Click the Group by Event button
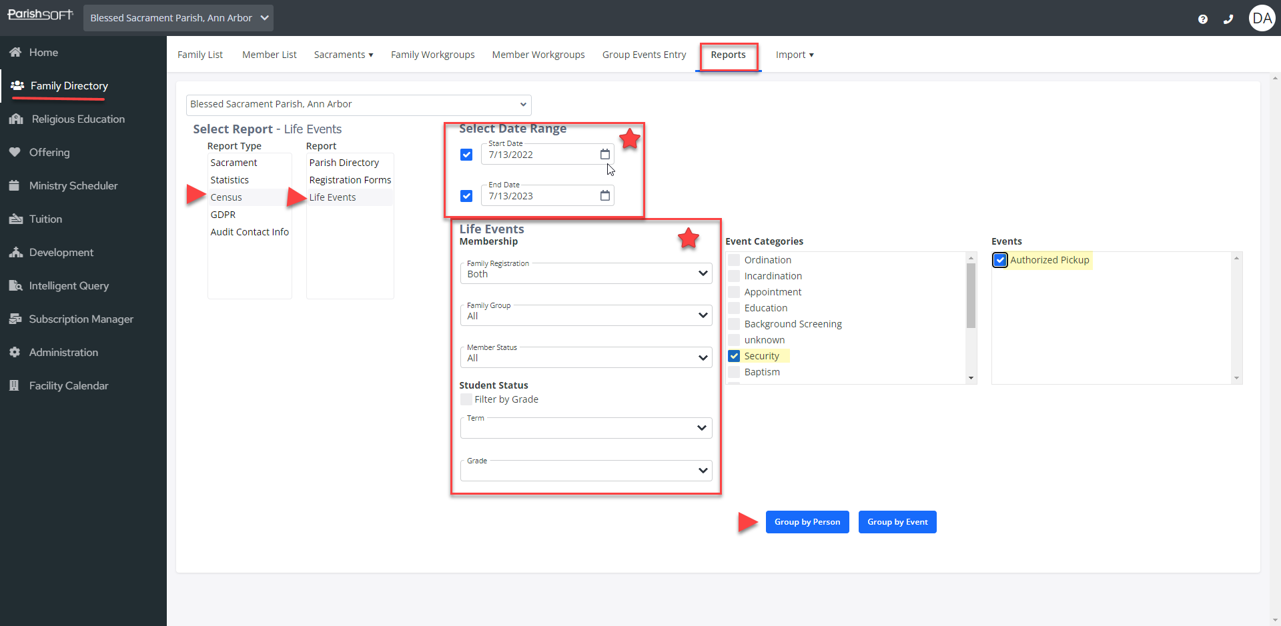The height and width of the screenshot is (626, 1281). click(x=897, y=522)
